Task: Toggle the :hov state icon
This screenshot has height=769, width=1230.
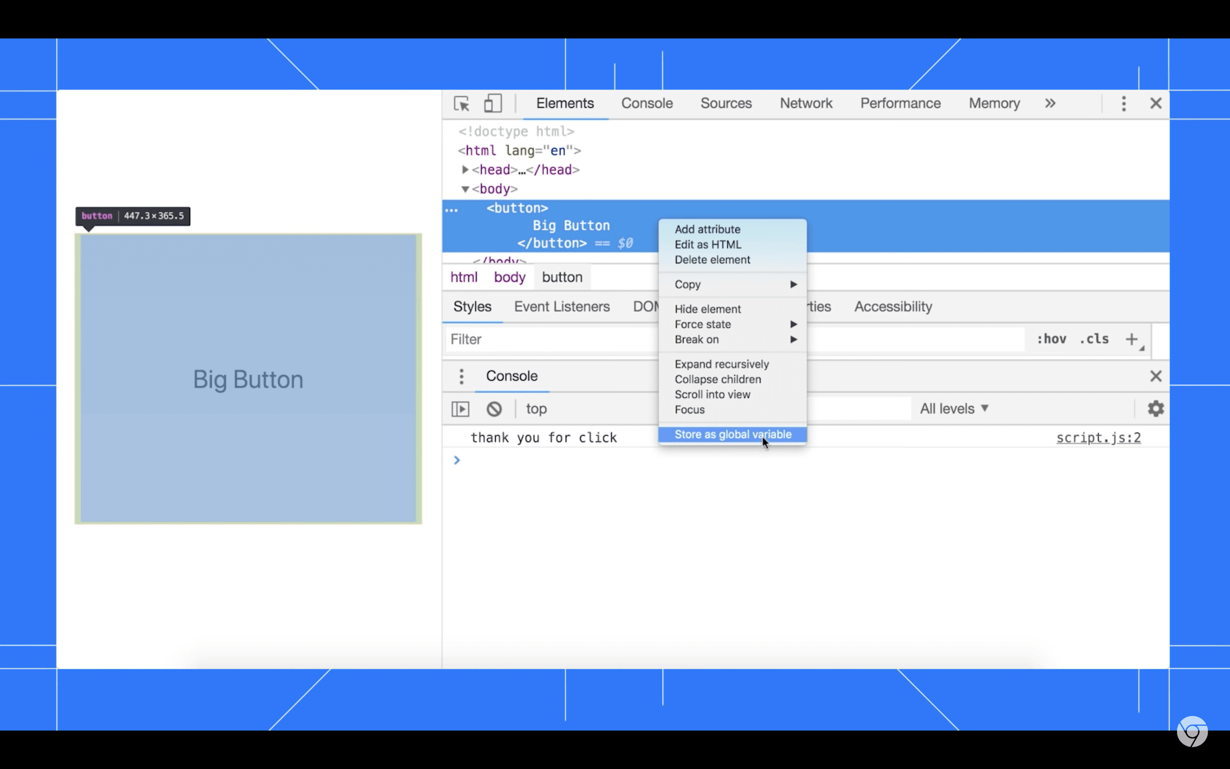Action: coord(1050,339)
